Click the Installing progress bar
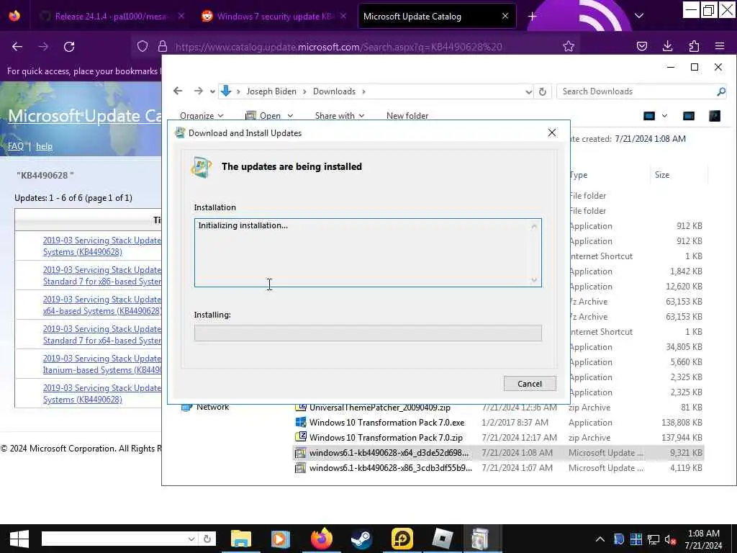Viewport: 737px width, 553px height. coord(368,333)
